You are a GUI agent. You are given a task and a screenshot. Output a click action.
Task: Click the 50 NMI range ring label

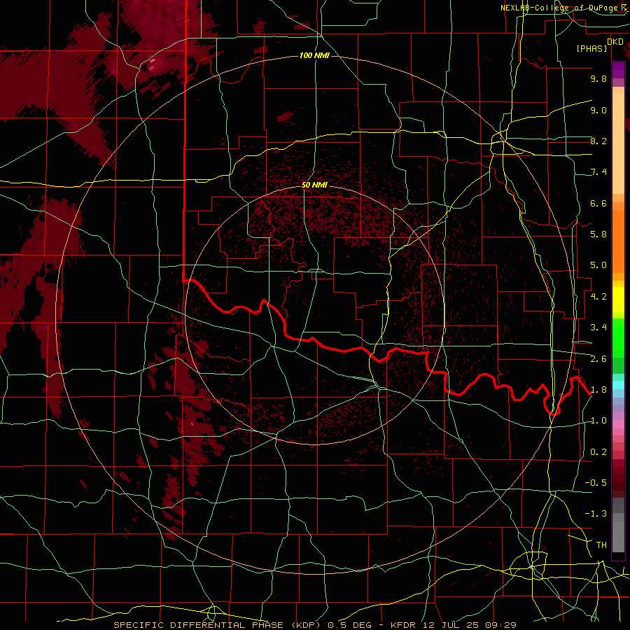[x=314, y=185]
